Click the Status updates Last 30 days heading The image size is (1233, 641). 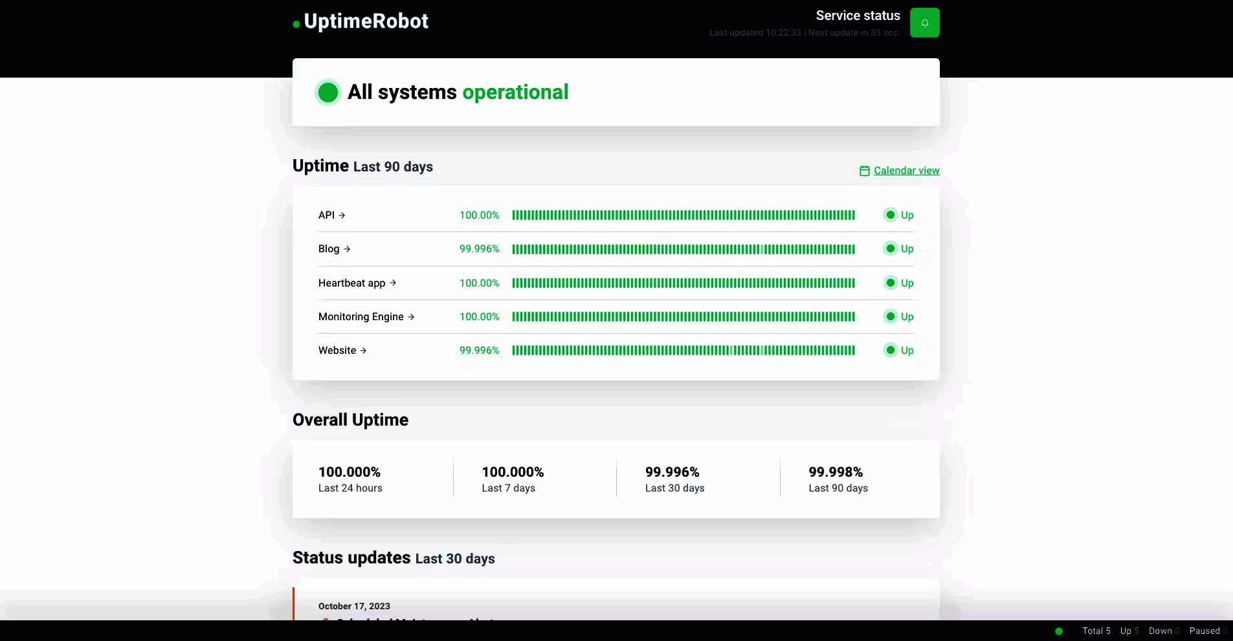pyautogui.click(x=394, y=558)
